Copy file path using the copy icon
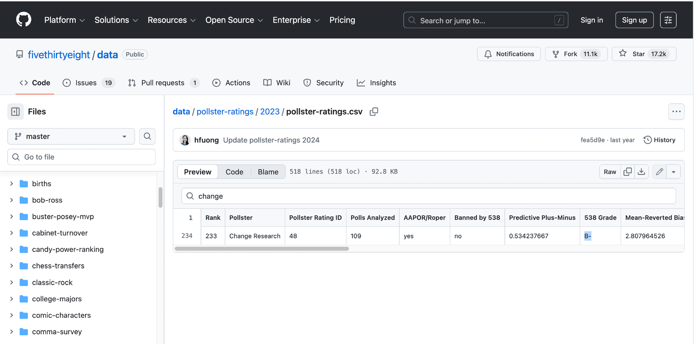The width and height of the screenshot is (694, 344). (374, 112)
